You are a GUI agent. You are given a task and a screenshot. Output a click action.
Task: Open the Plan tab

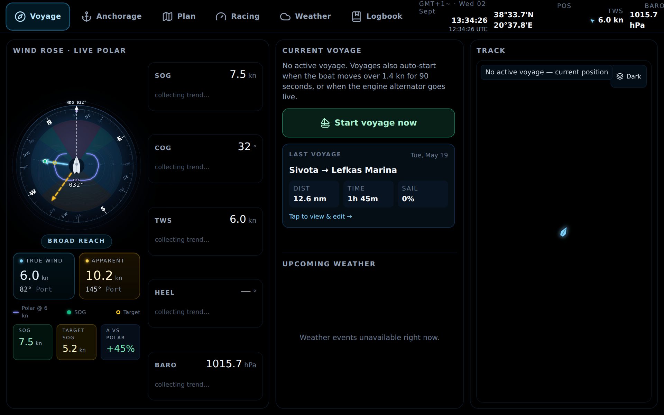[x=179, y=17]
